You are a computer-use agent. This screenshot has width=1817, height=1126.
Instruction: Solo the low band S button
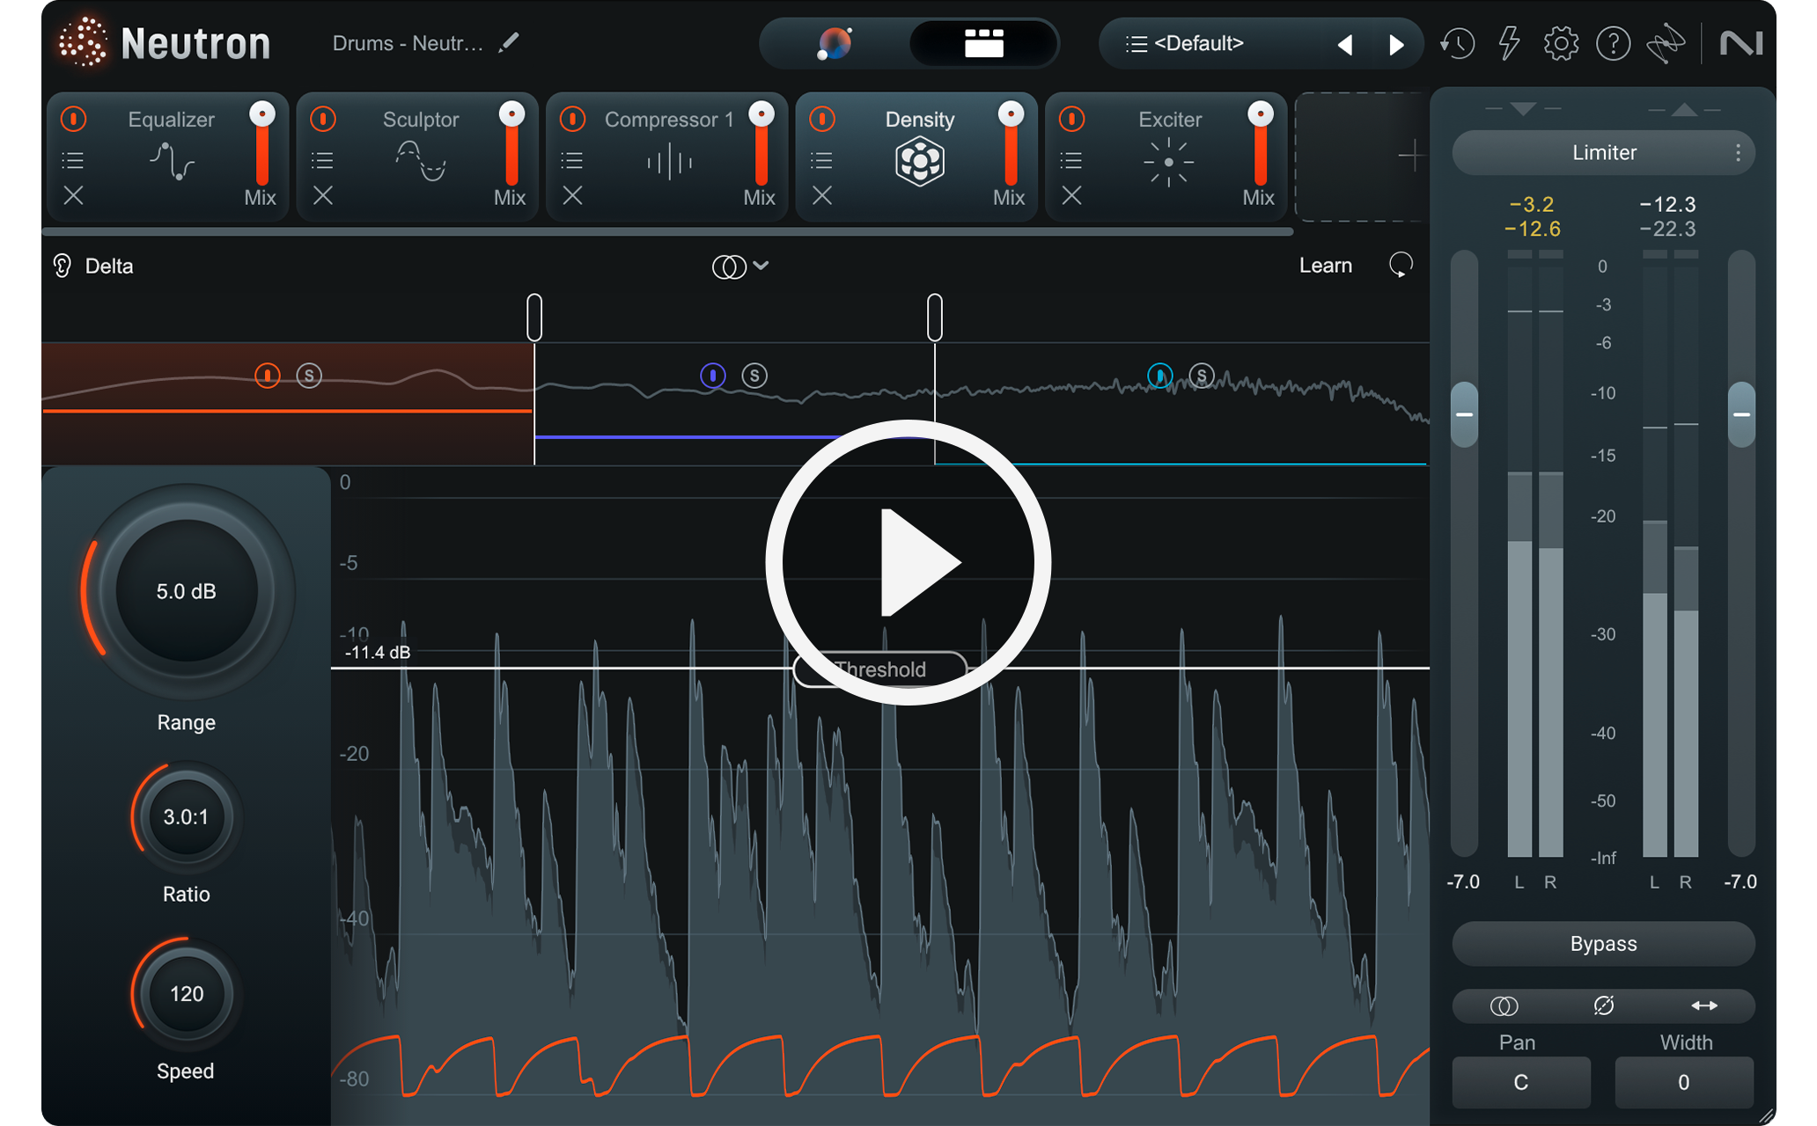(309, 376)
